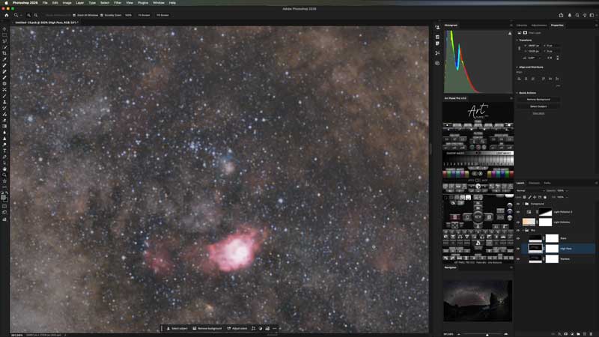Hide the Foreground layer group
Viewport: 599px width, 337px height.
pyautogui.click(x=518, y=204)
